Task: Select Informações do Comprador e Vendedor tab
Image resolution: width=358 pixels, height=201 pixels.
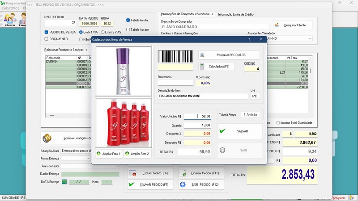Action: pyautogui.click(x=187, y=14)
